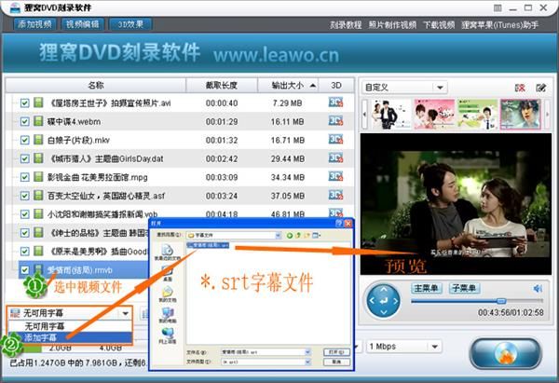Uncheck 影视金曲 花美男拉面馆.mpg checkbox
The width and height of the screenshot is (559, 383).
(24, 177)
